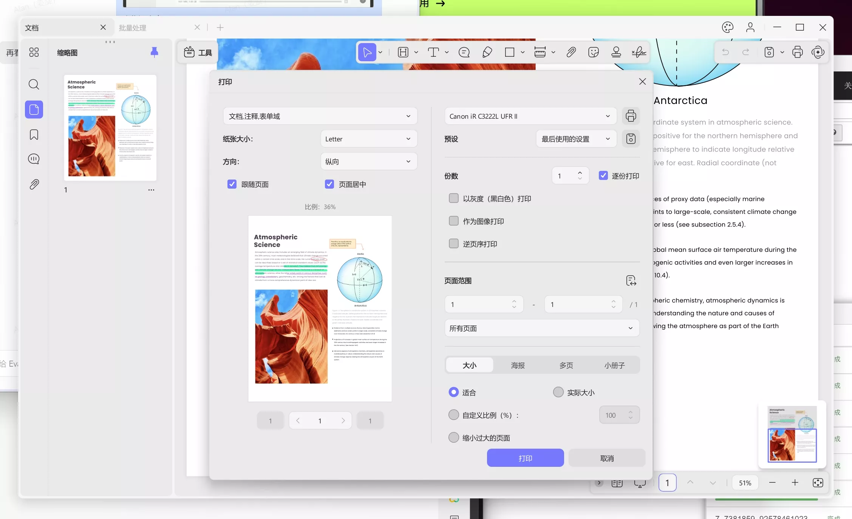This screenshot has height=519, width=852.
Task: Click the zoom in plus control
Action: click(x=795, y=483)
